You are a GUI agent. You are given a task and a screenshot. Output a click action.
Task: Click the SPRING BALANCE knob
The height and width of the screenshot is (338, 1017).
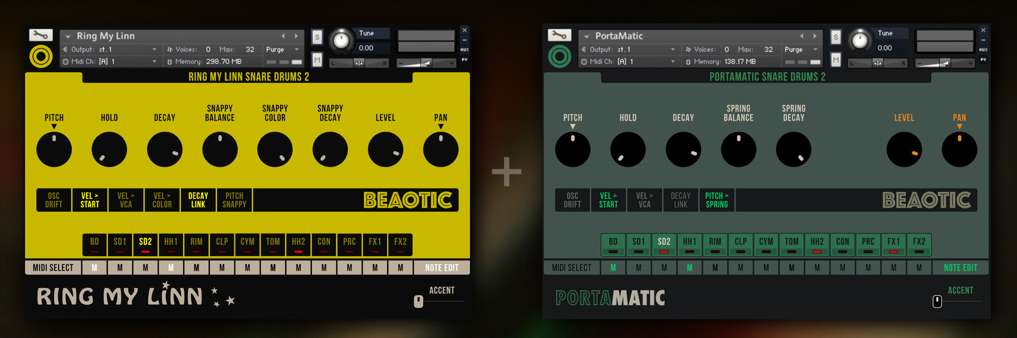click(738, 149)
